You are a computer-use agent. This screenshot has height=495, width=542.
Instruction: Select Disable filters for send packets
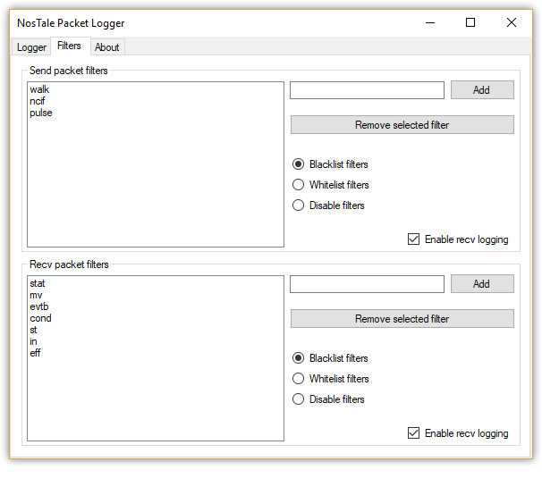(x=328, y=206)
